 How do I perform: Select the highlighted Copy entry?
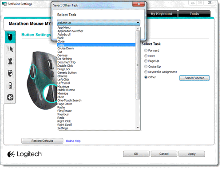tap(96, 45)
